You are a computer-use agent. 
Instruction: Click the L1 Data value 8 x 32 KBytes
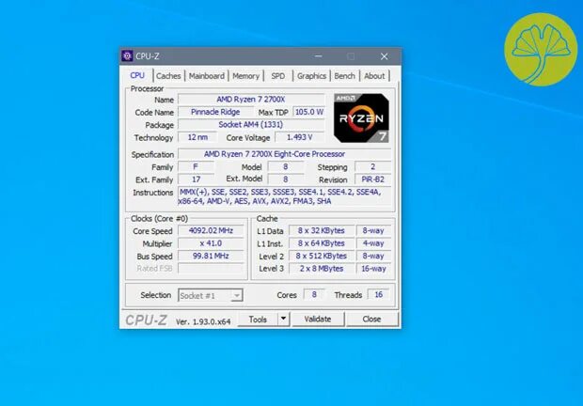(x=322, y=230)
